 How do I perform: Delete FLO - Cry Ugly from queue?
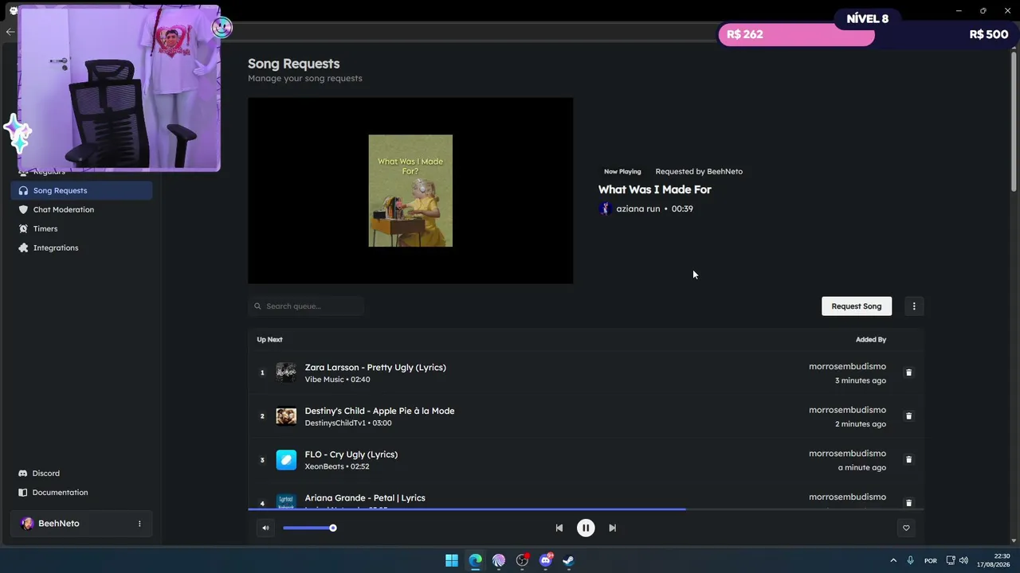click(908, 459)
